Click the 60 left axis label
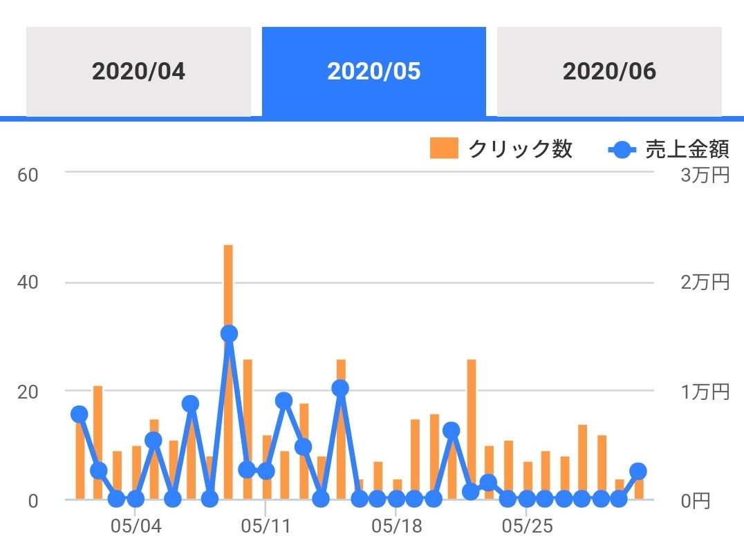This screenshot has width=744, height=545. coord(28,175)
